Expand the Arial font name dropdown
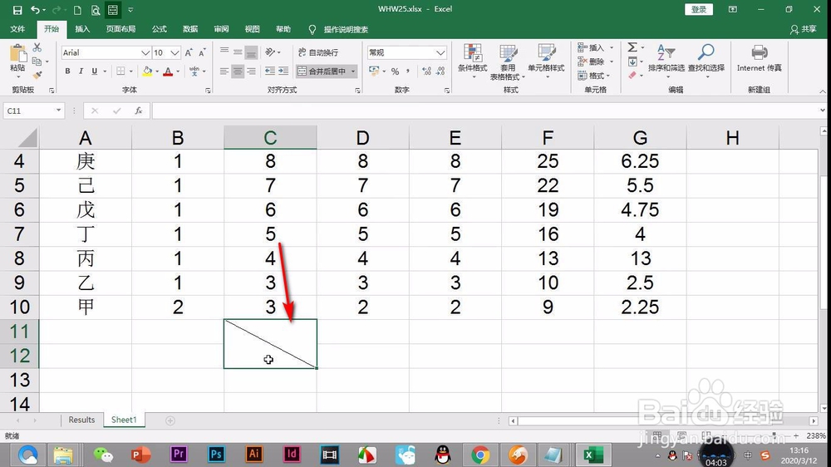This screenshot has height=467, width=831. pos(145,52)
